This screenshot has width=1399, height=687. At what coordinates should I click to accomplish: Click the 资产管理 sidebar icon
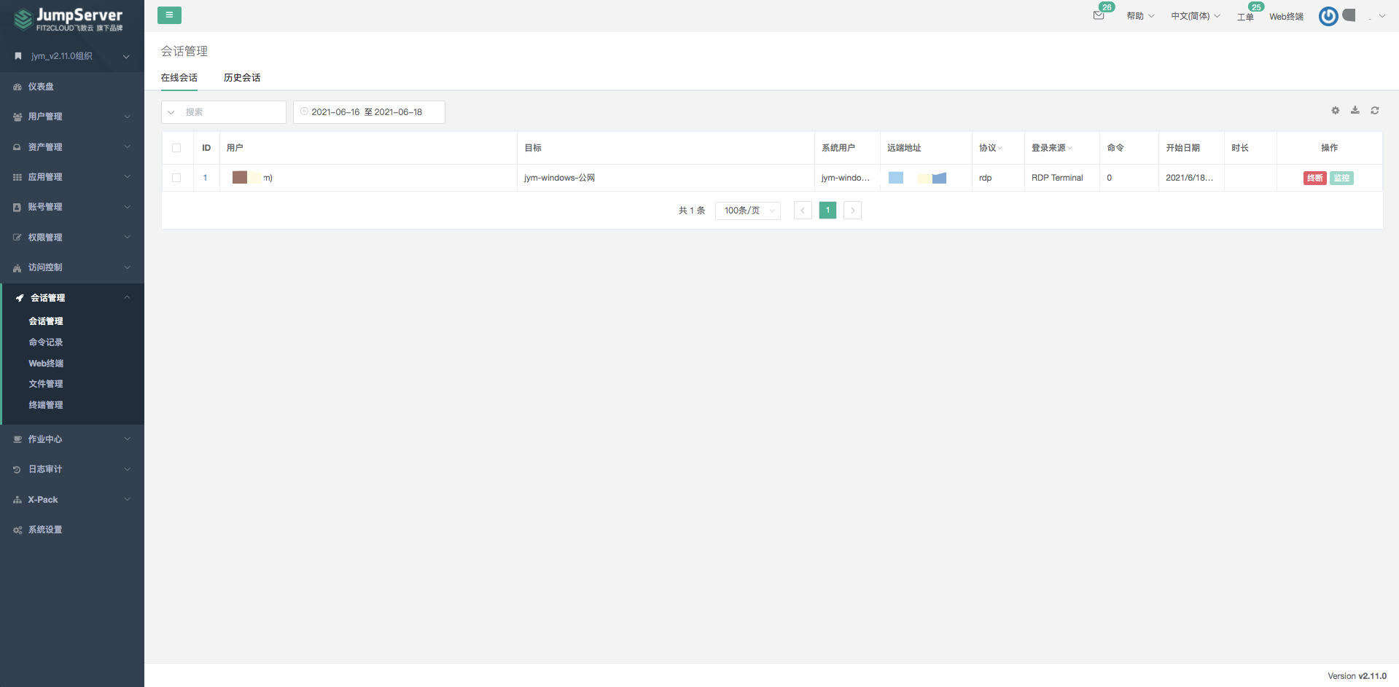16,147
